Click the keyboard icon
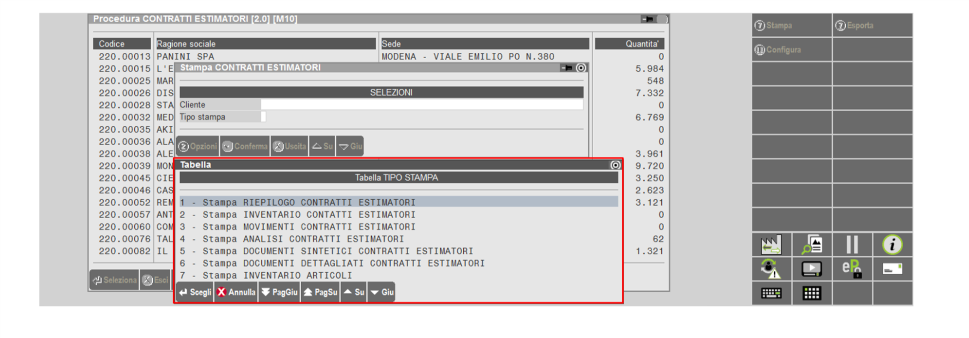This screenshot has width=969, height=338. point(771,293)
